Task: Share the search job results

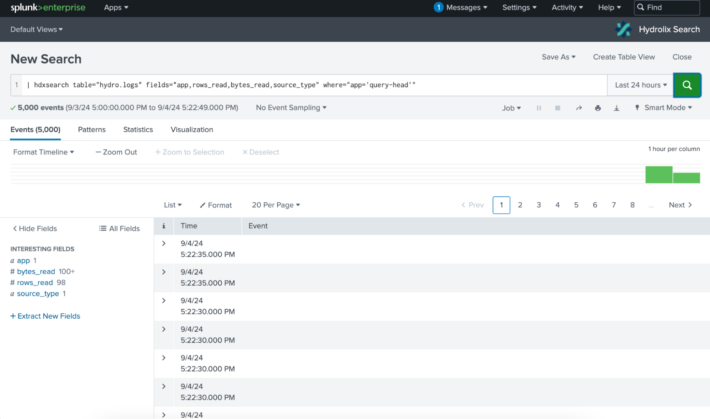Action: click(x=579, y=108)
